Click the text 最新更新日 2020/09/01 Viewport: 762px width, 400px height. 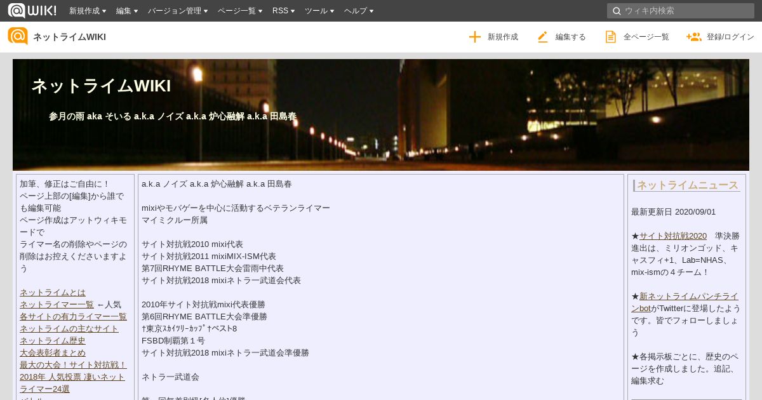click(673, 211)
